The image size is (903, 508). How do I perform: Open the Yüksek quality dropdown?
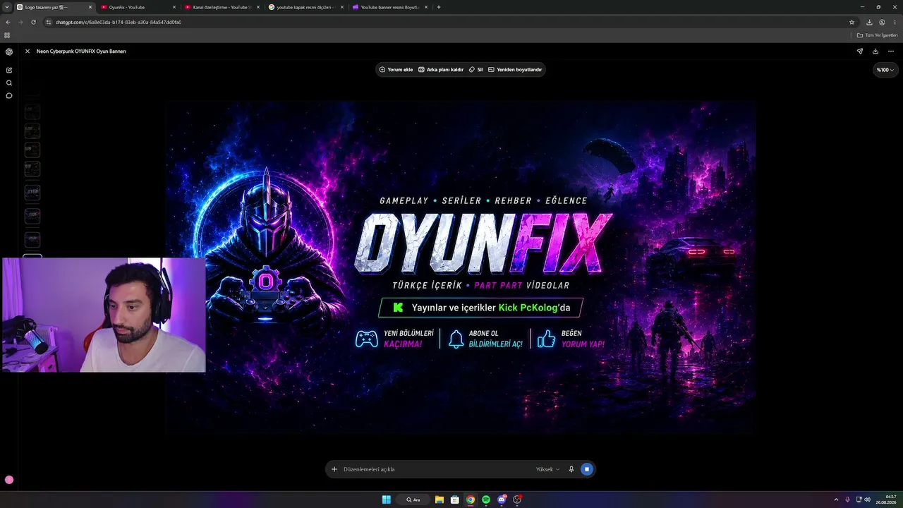coord(548,469)
